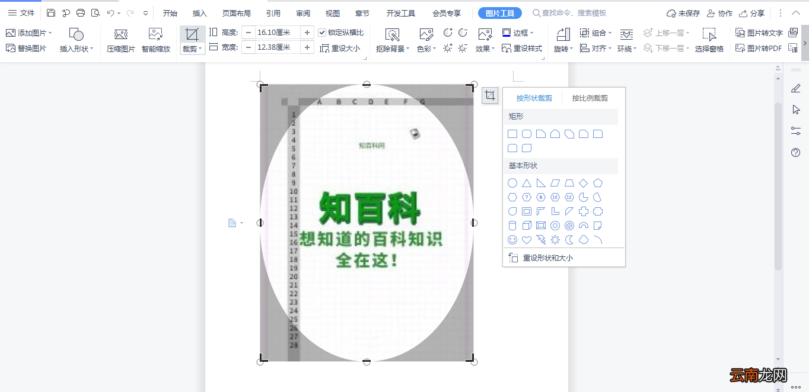Select the diamond crop shape
The width and height of the screenshot is (809, 392).
pyautogui.click(x=584, y=183)
